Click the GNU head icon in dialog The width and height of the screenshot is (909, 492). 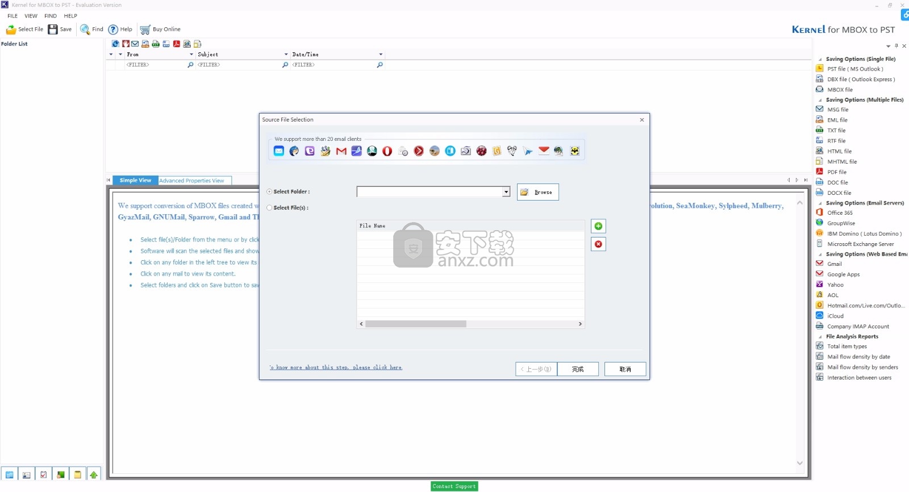[512, 151]
